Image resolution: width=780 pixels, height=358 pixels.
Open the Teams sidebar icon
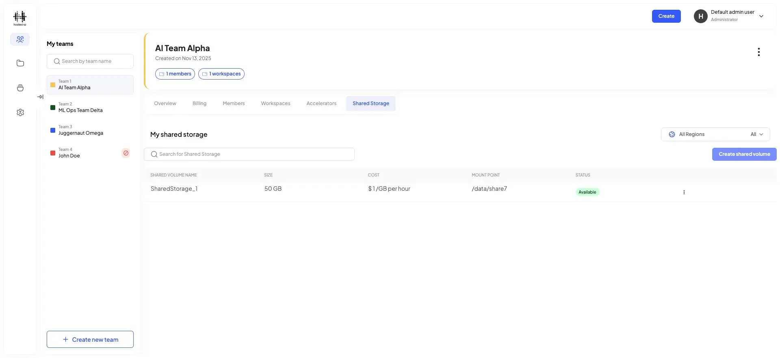(20, 39)
